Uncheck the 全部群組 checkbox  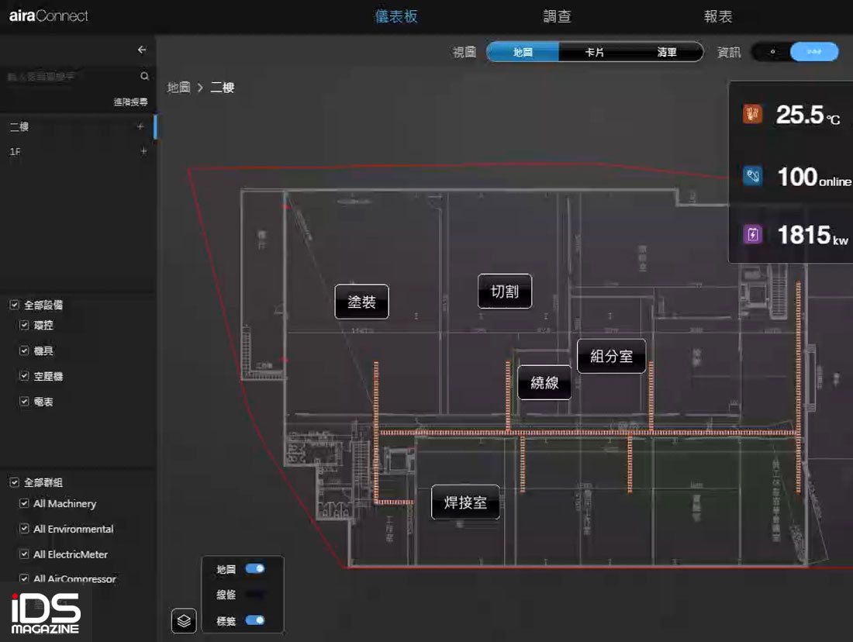click(x=15, y=482)
